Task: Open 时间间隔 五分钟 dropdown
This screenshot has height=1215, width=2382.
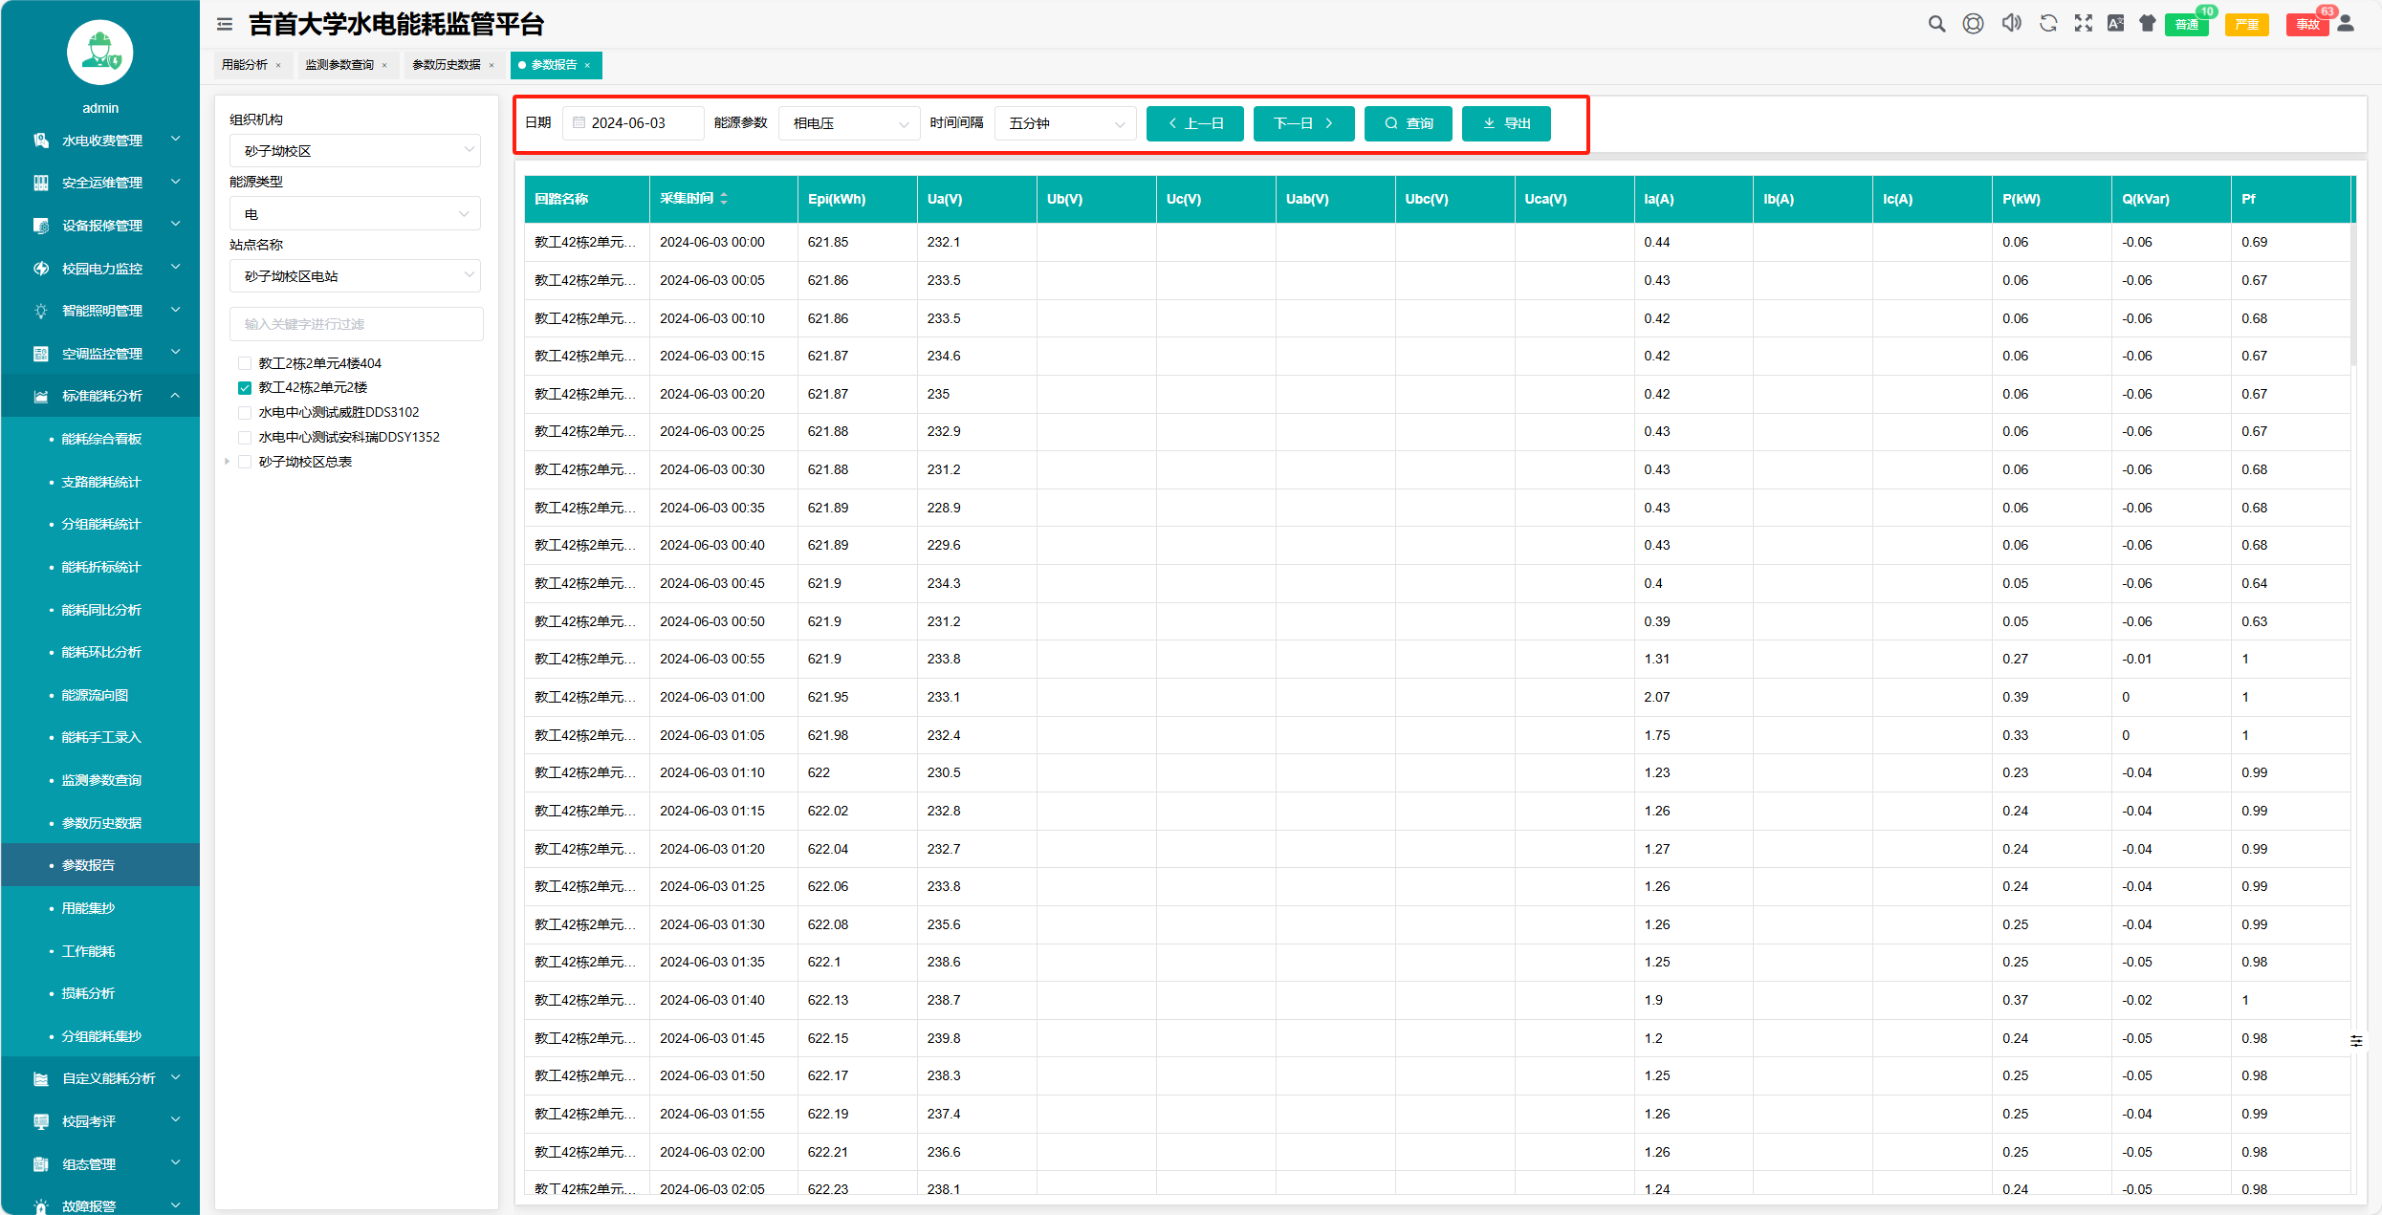Action: pos(1064,123)
